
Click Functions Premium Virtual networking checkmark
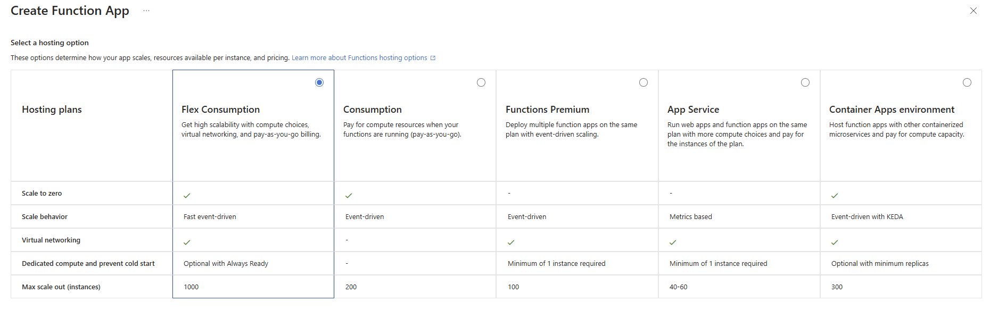[511, 242]
